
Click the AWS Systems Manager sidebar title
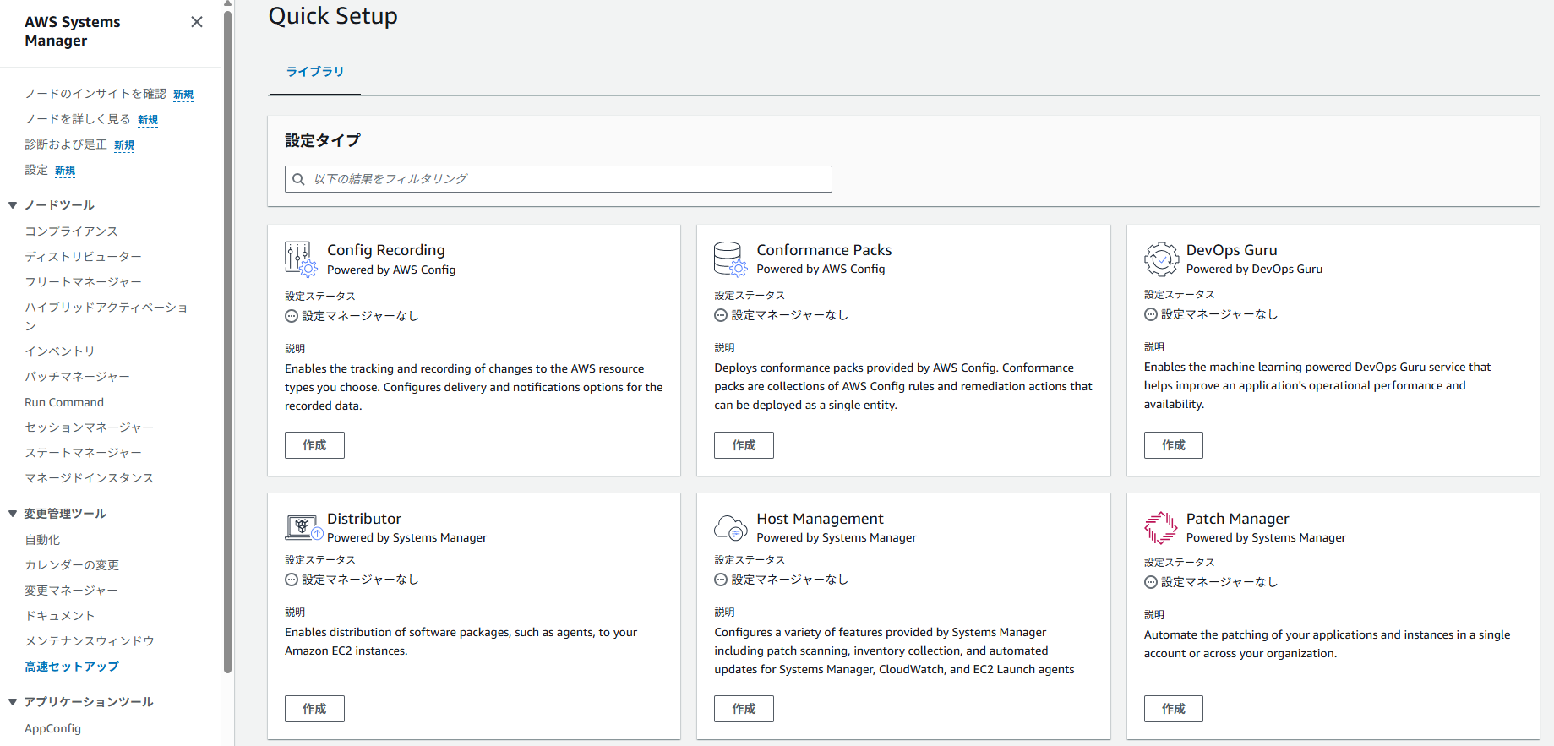point(73,31)
